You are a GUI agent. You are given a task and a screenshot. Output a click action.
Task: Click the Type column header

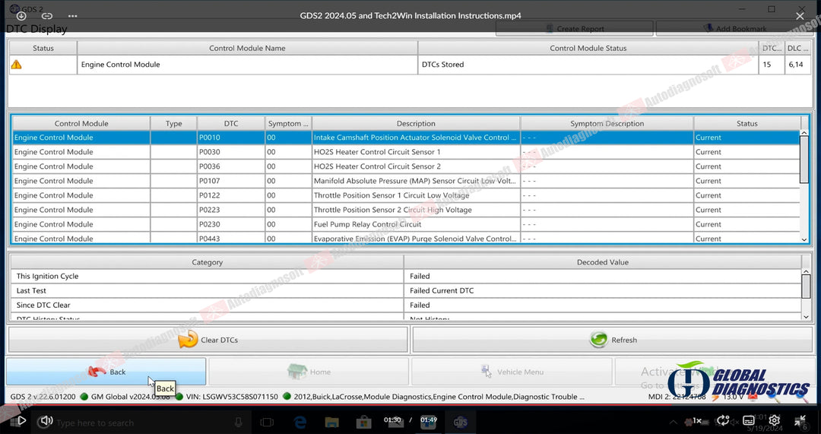tap(174, 124)
